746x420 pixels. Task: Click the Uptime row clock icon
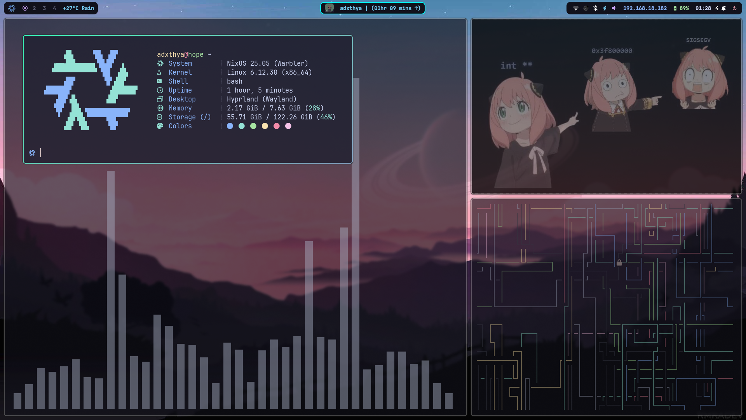pyautogui.click(x=160, y=90)
